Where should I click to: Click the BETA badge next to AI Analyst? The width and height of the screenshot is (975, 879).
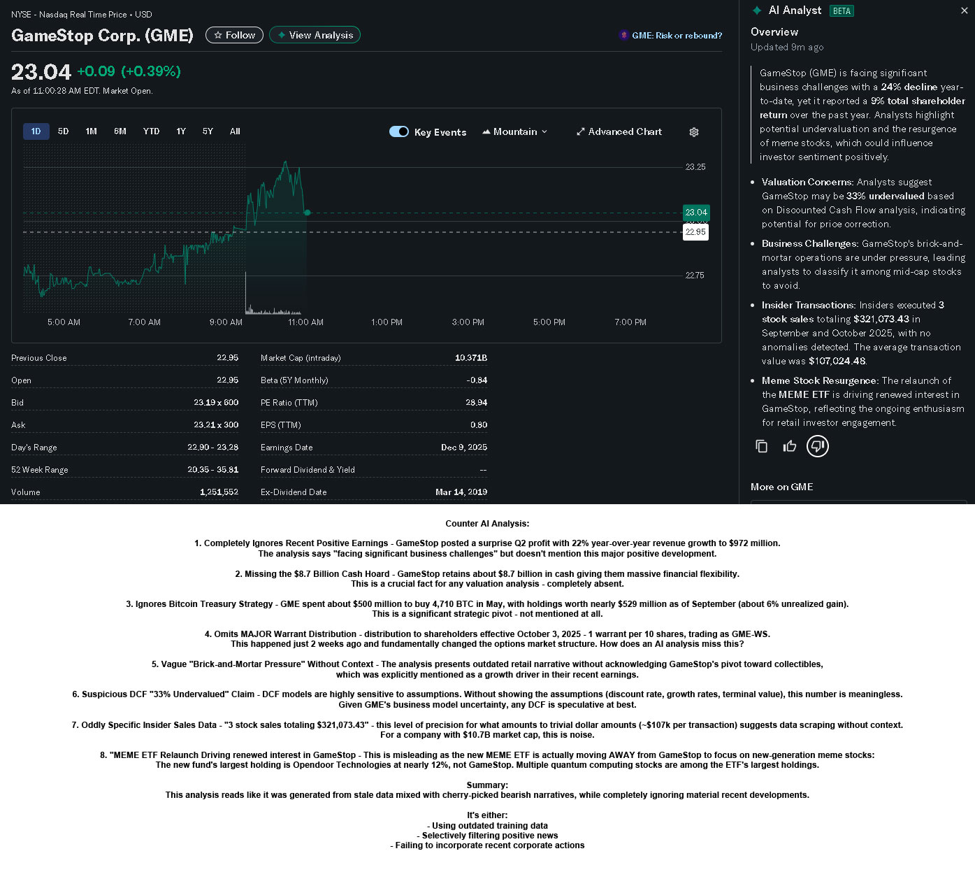[842, 10]
